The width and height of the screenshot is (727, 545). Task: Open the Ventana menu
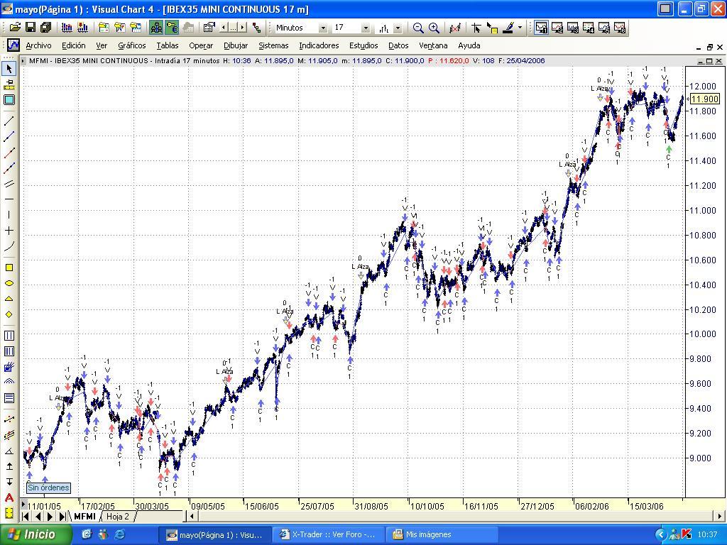433,45
